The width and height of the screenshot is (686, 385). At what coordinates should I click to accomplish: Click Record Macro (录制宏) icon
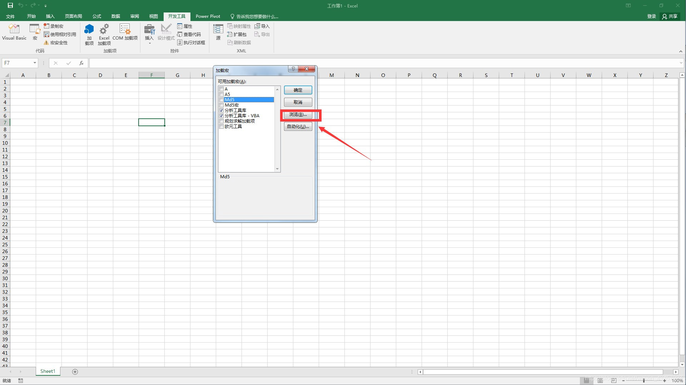point(46,26)
